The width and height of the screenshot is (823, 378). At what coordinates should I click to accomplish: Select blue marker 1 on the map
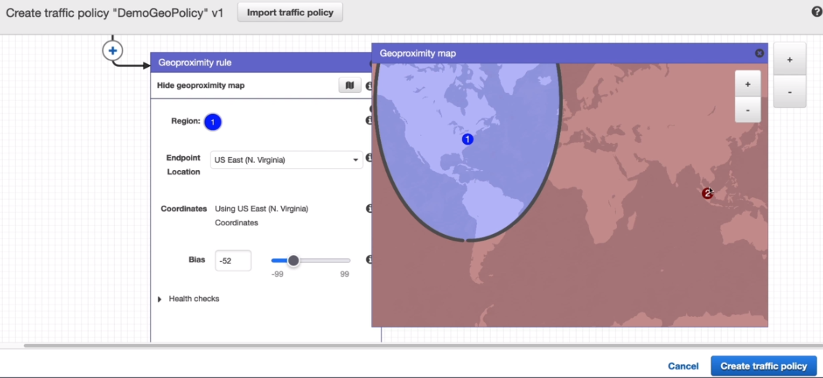pos(467,140)
